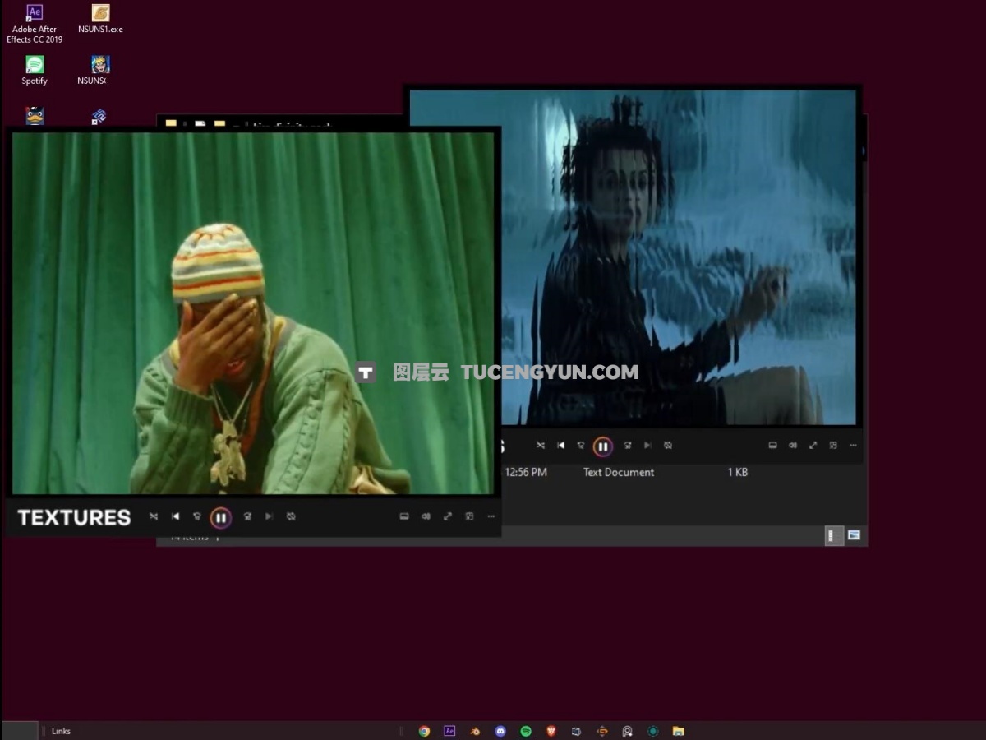Switch right player to mini view
The width and height of the screenshot is (986, 740).
coord(833,445)
